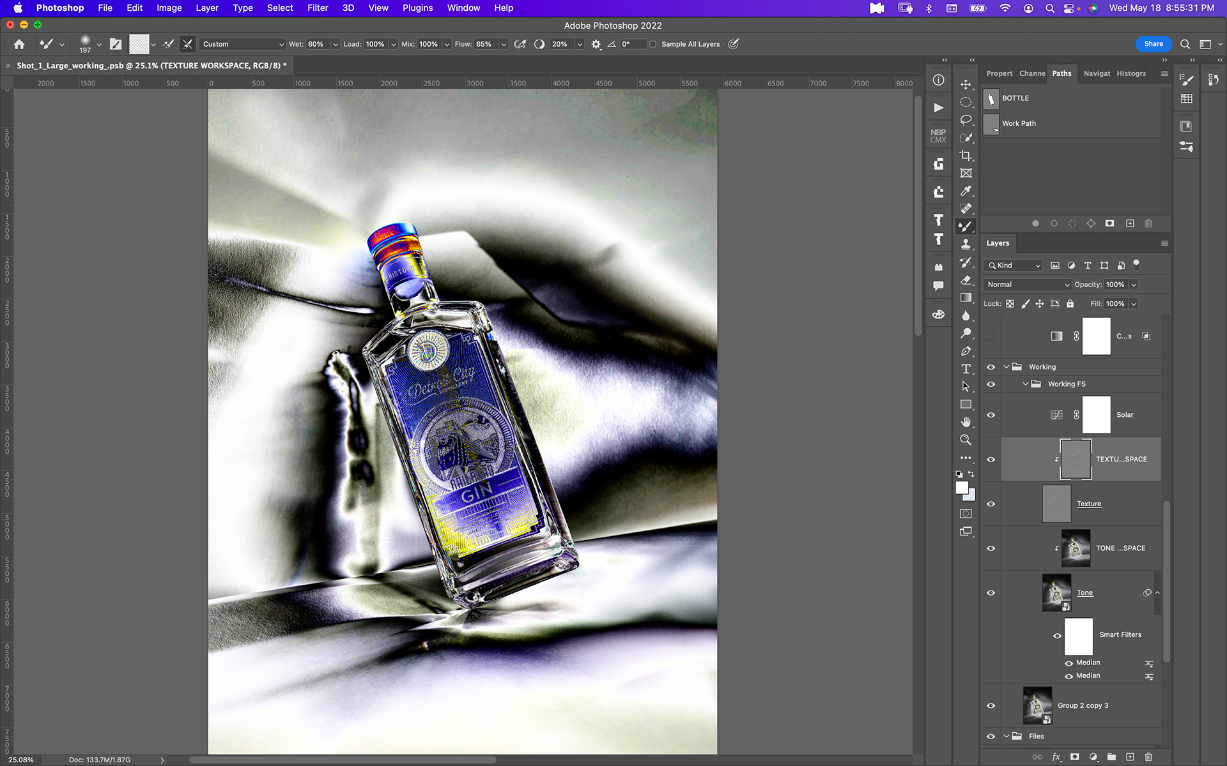The image size is (1227, 766).
Task: Open the Wet percentage dropdown arrow
Action: tap(336, 44)
